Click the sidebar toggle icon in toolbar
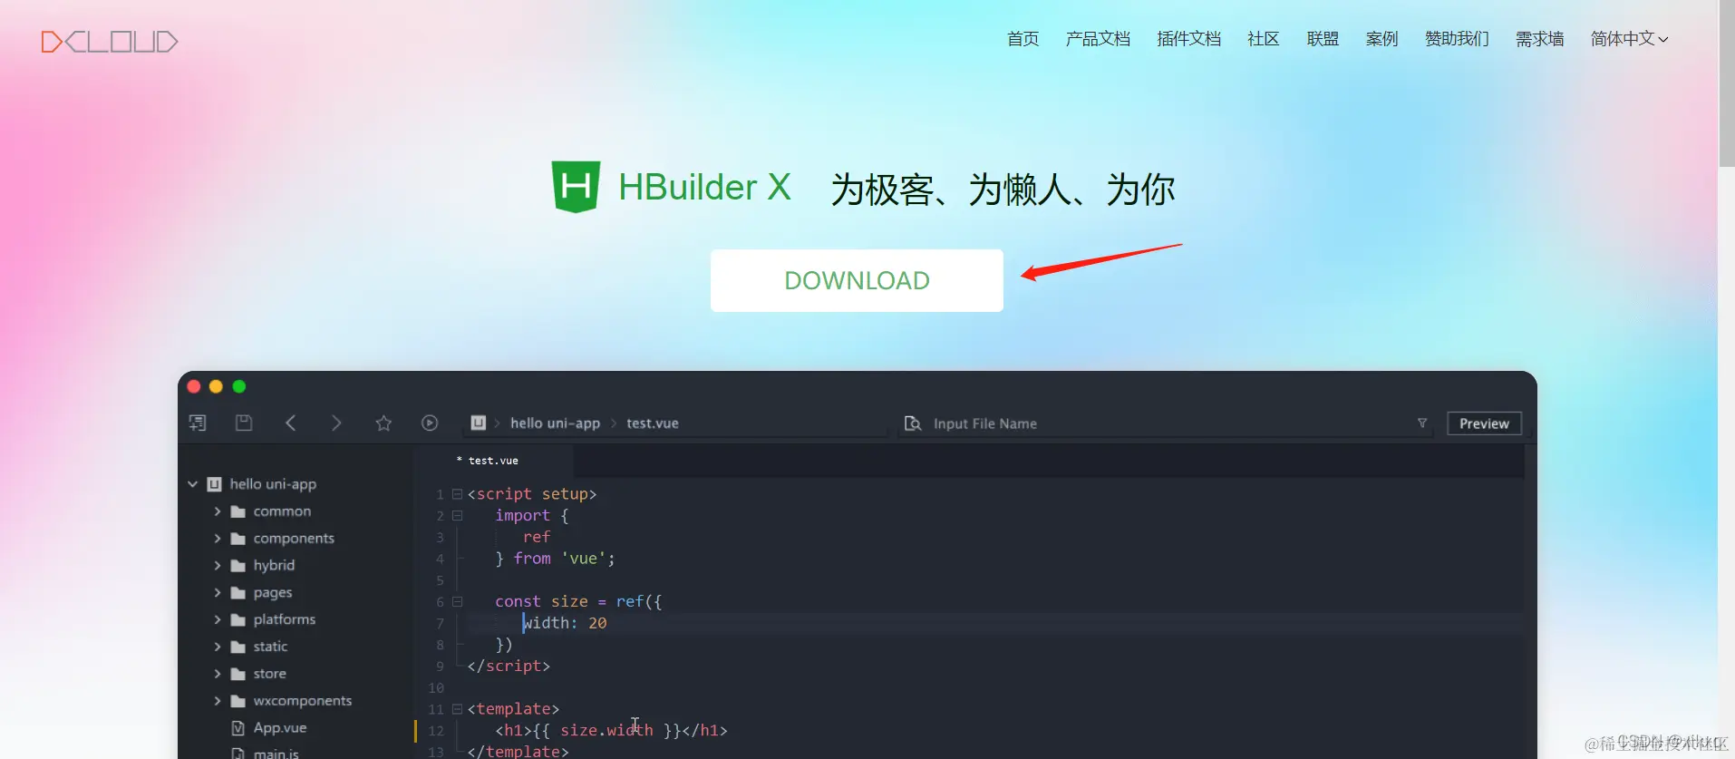Screen dimensions: 1735x759 [197, 423]
